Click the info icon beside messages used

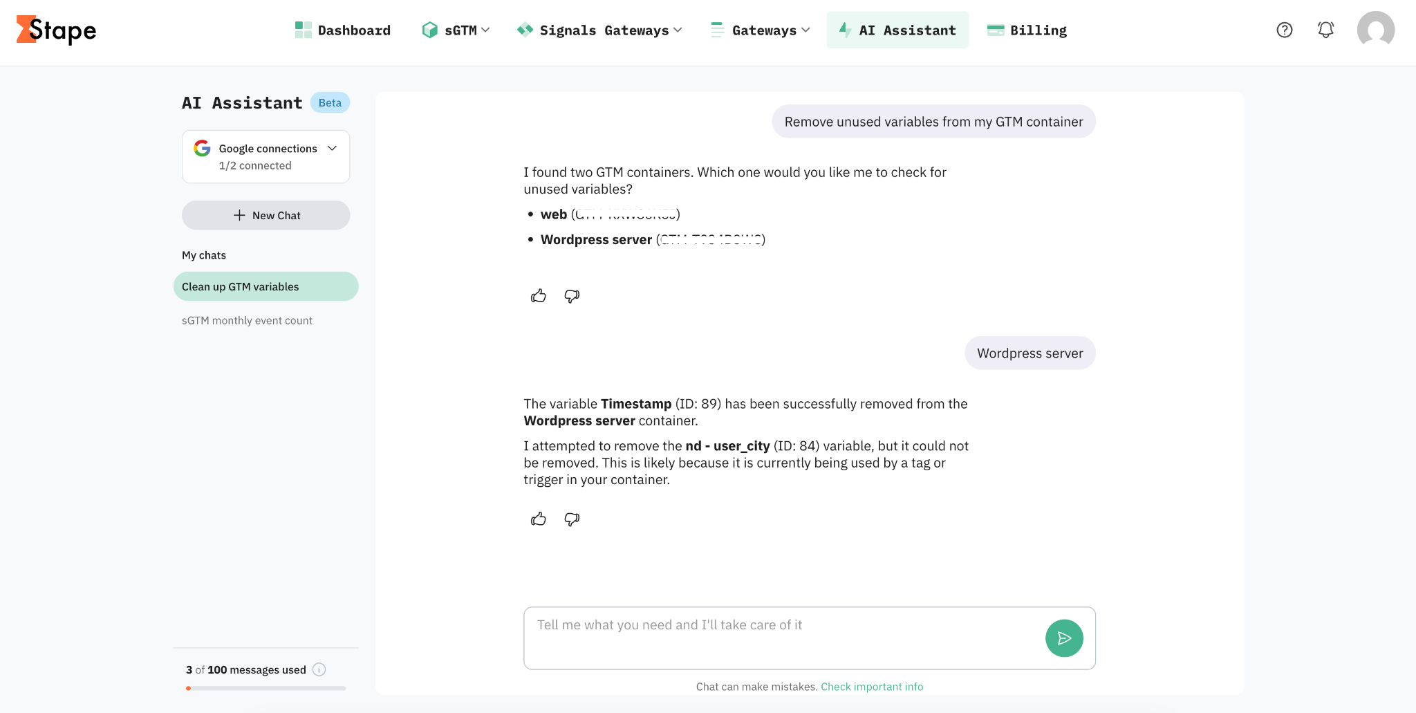click(x=319, y=669)
